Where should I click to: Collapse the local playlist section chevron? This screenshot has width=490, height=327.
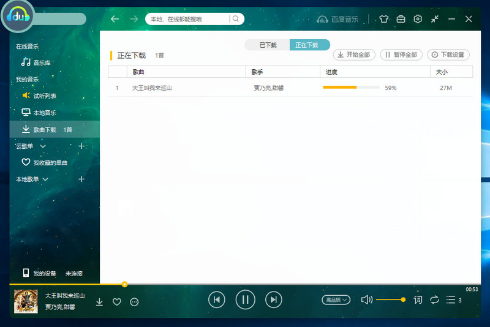(x=44, y=179)
